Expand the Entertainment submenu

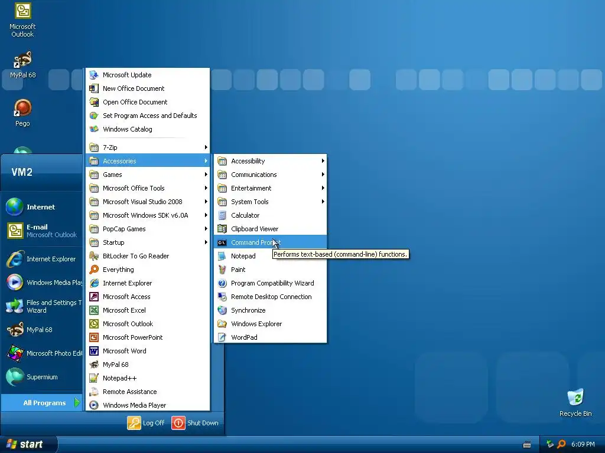click(270, 188)
